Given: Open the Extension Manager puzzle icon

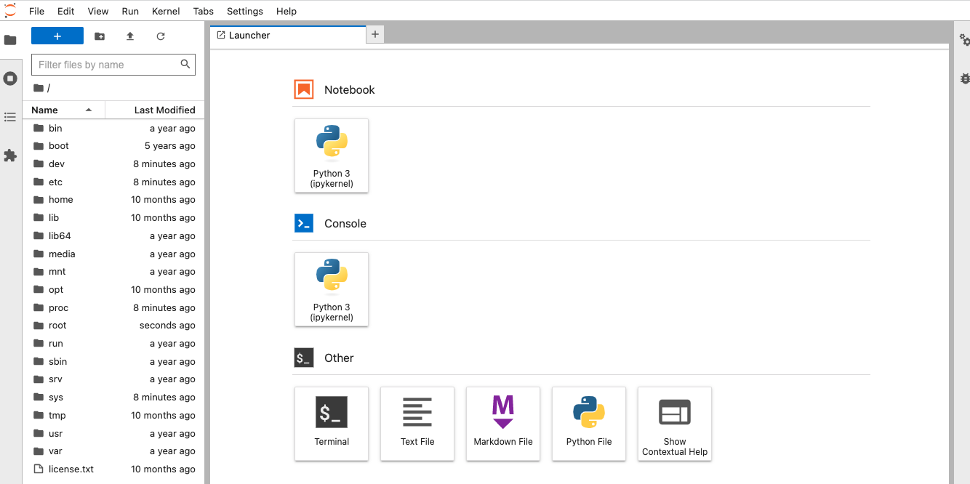Looking at the screenshot, I should point(10,156).
